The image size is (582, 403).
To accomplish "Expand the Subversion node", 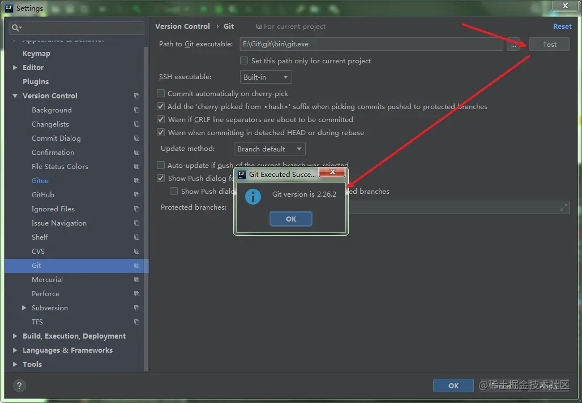I will click(x=24, y=307).
